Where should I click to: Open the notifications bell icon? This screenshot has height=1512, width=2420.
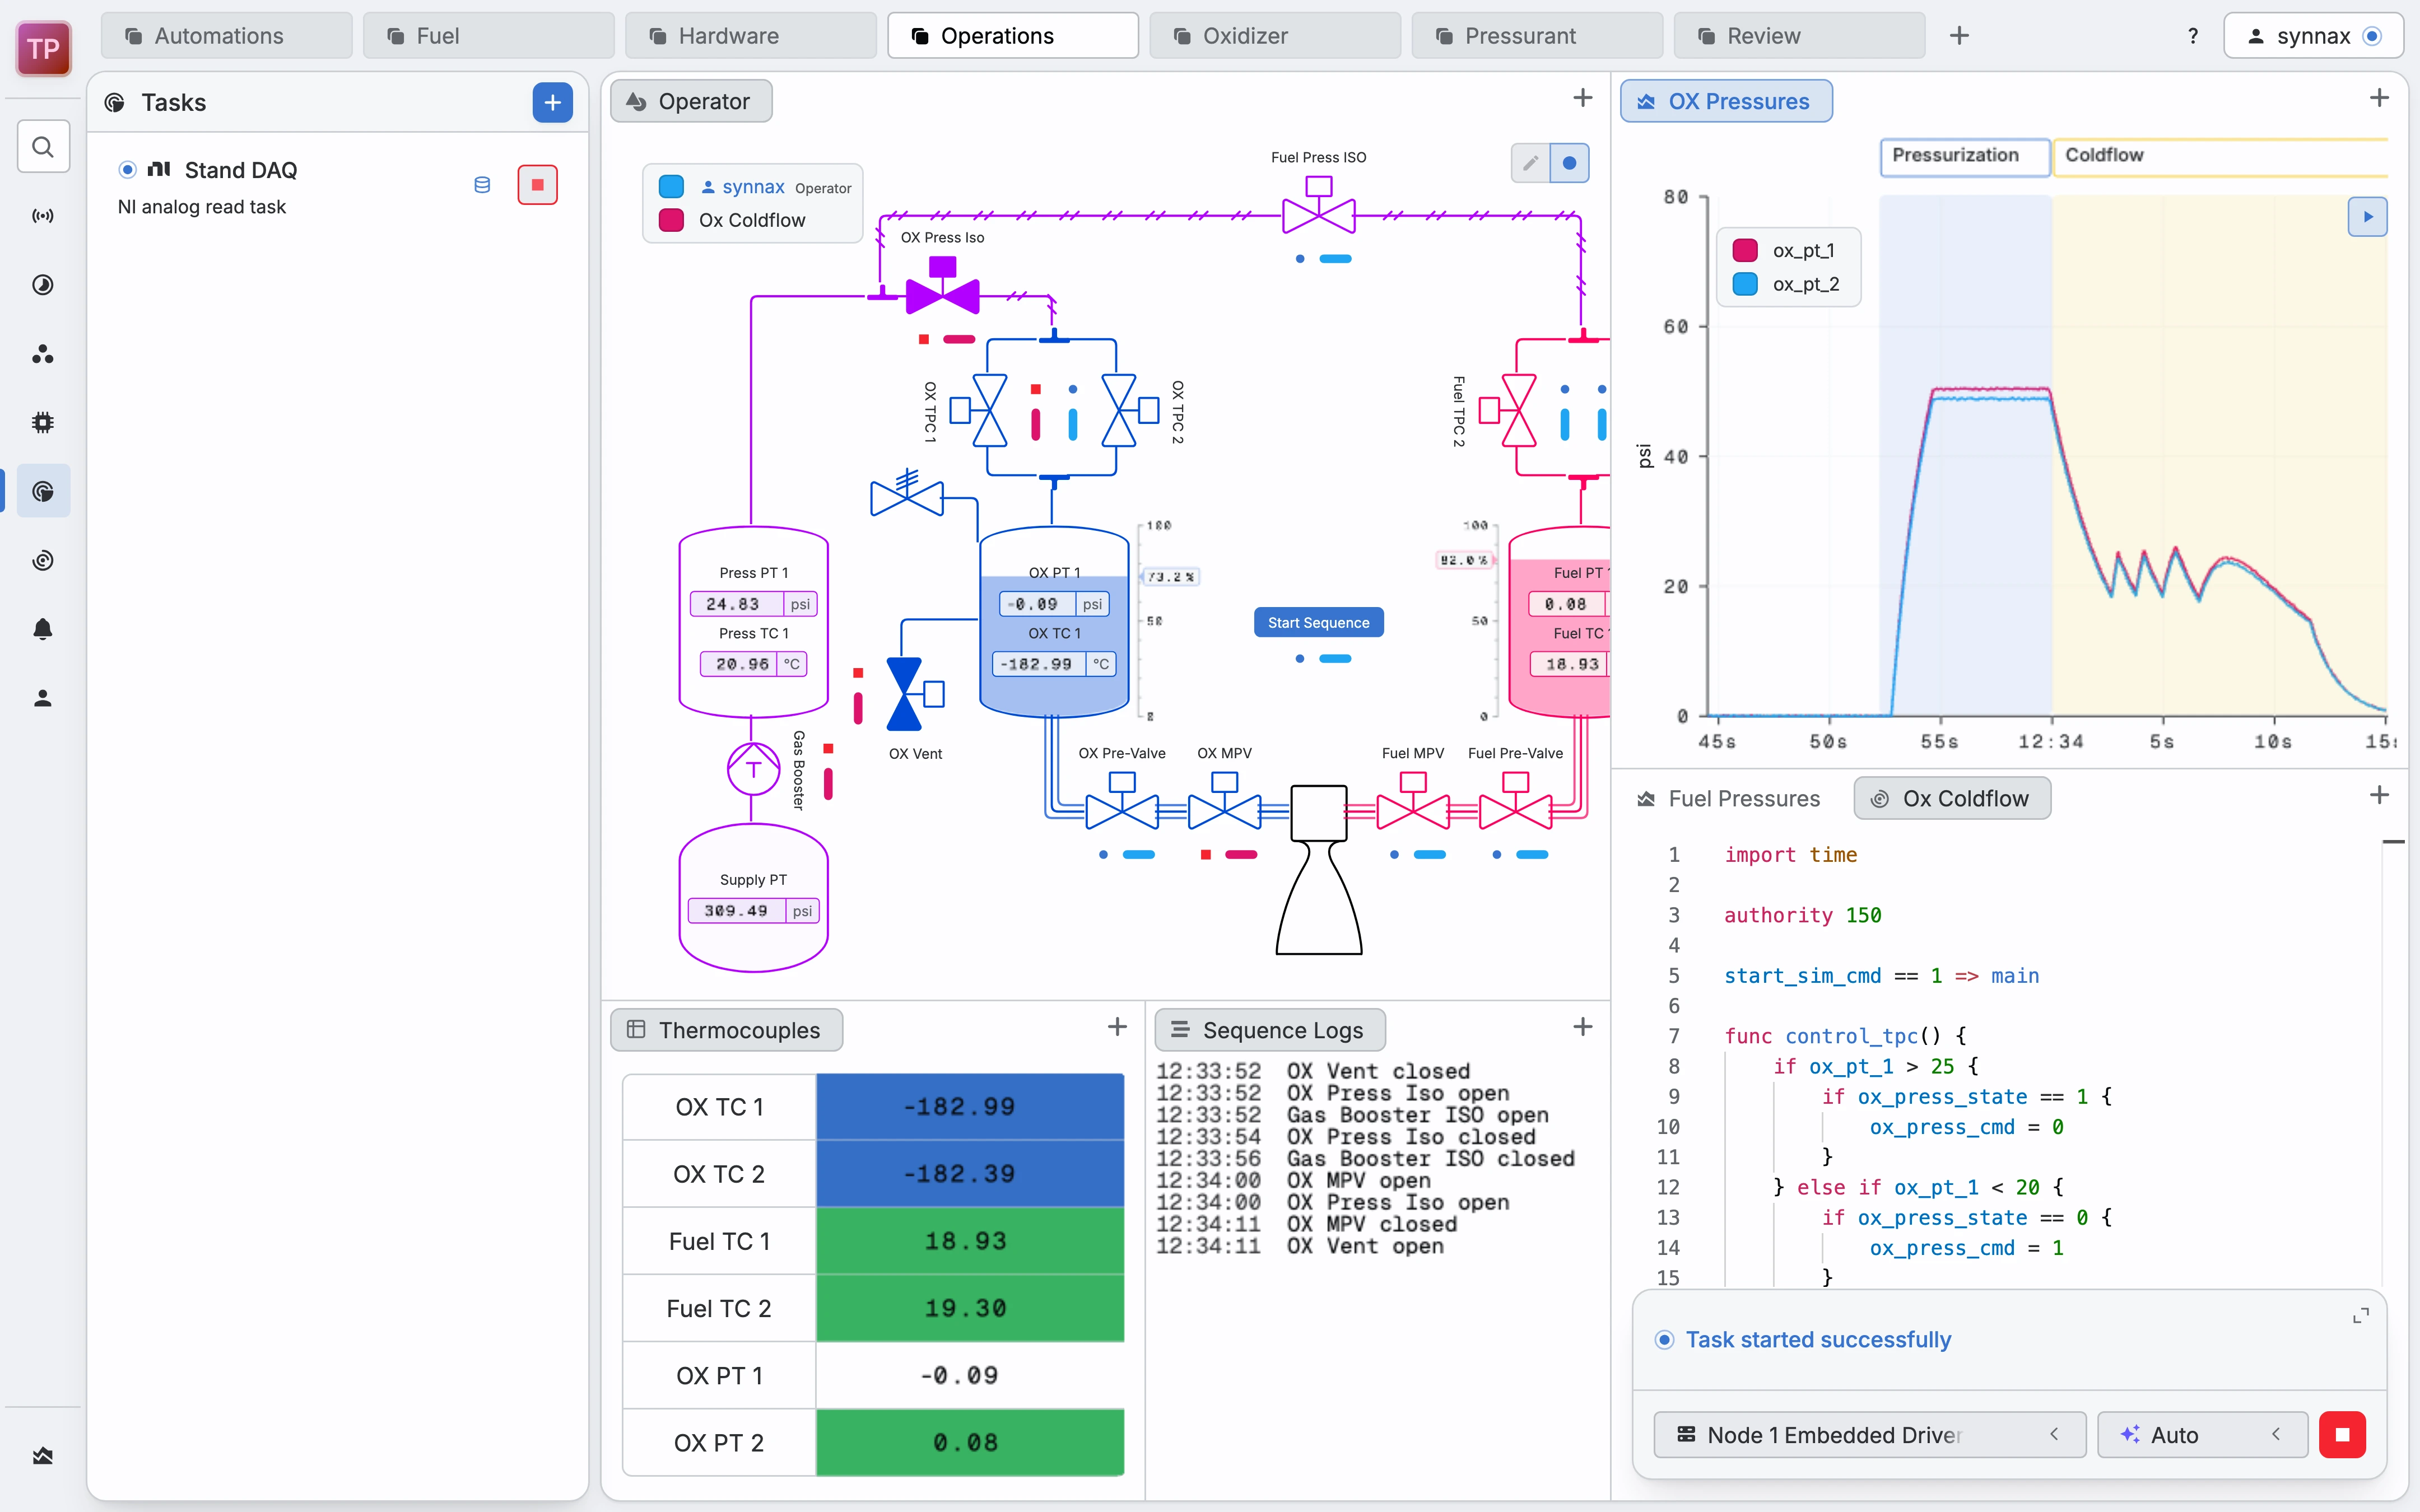coord(43,629)
